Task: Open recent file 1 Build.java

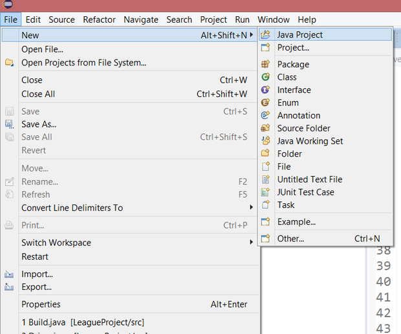Action: 83,322
